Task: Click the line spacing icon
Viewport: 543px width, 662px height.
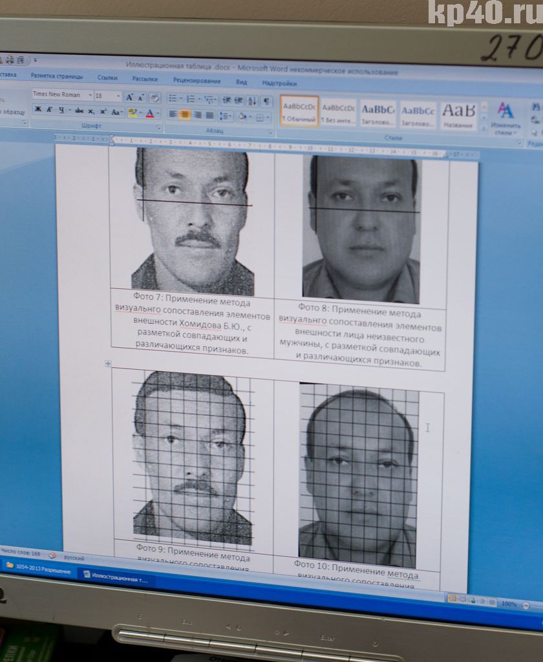Action: coord(224,116)
